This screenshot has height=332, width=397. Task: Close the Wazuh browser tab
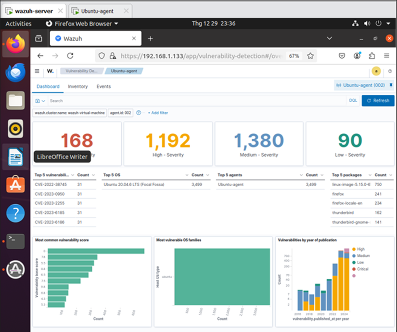(x=134, y=39)
